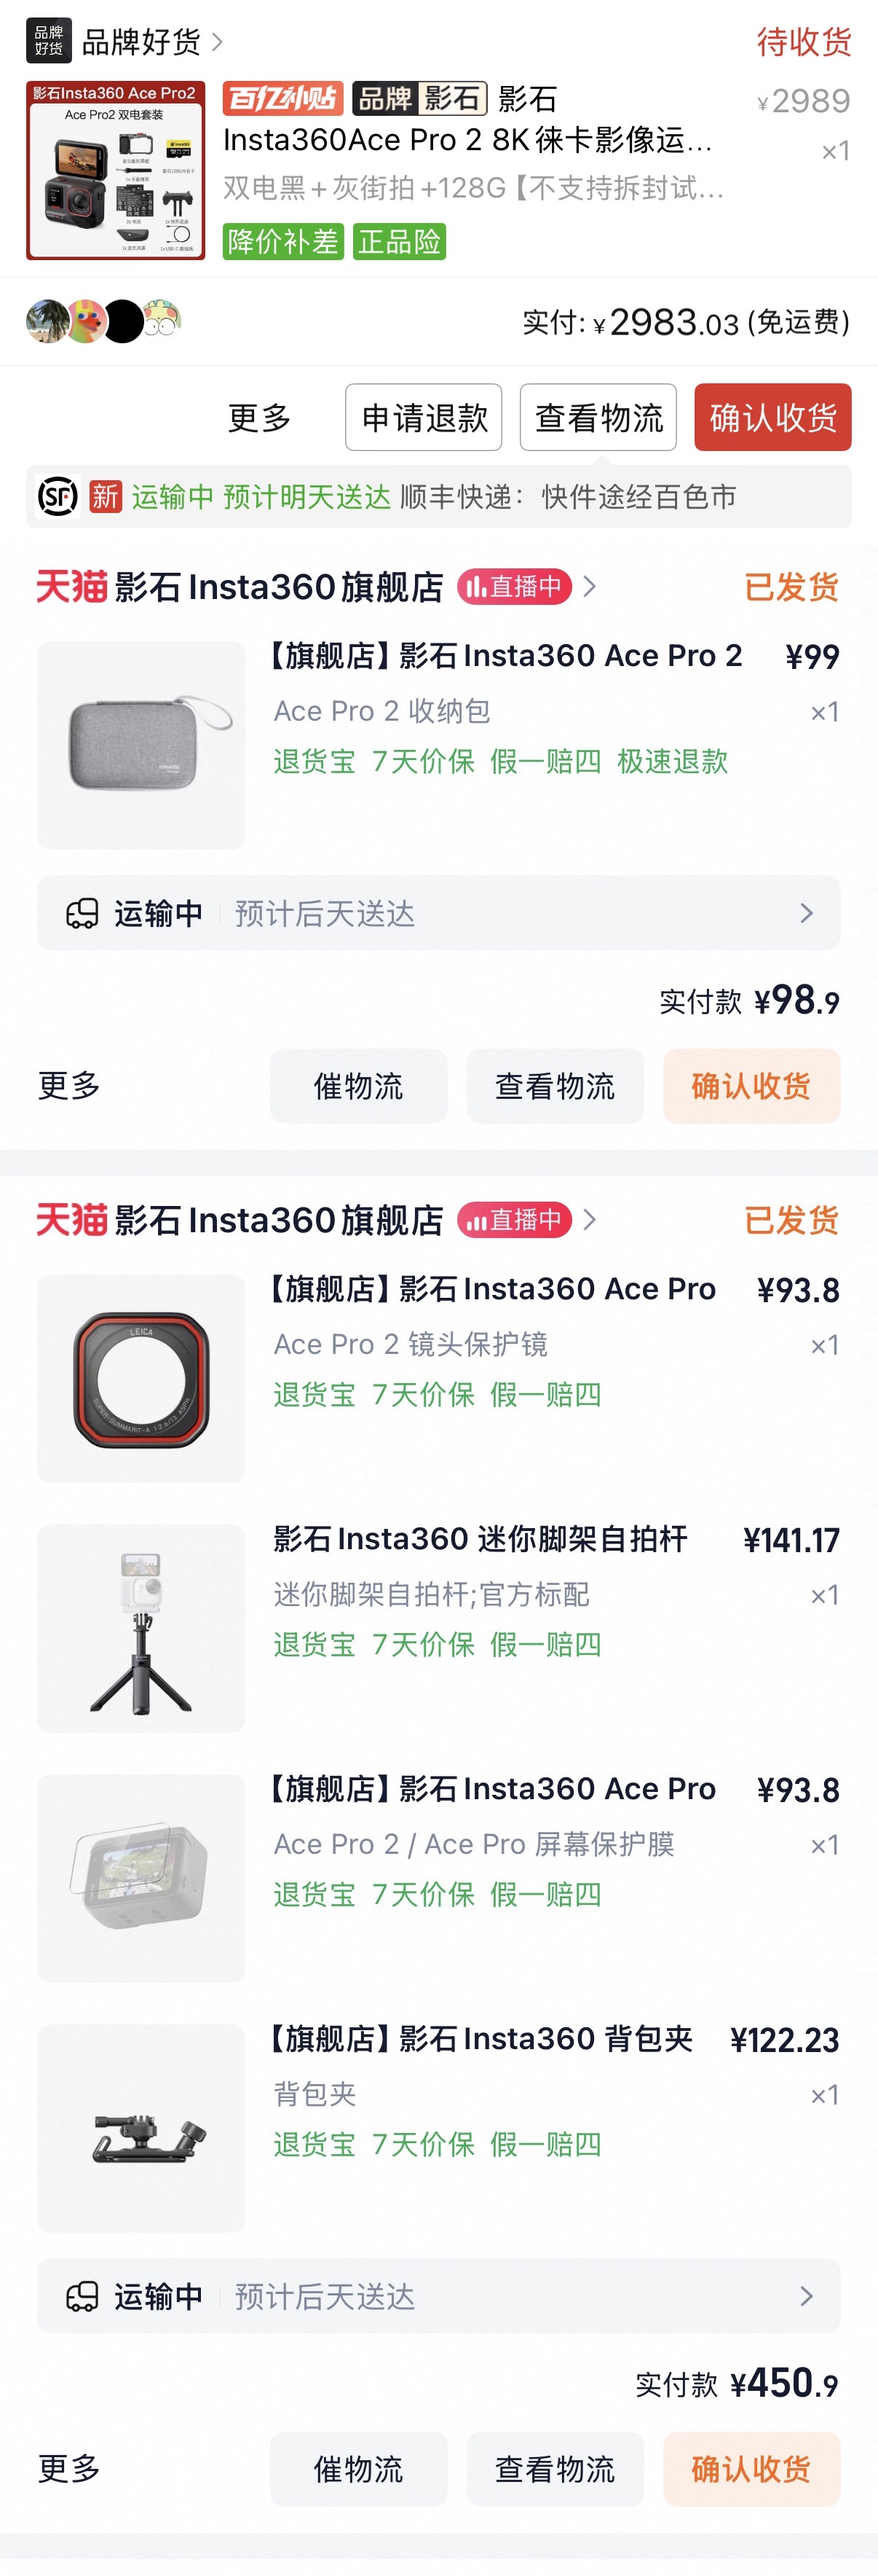Tap the group buyers' avatar icons
Image resolution: width=878 pixels, height=2576 pixels.
coord(103,321)
